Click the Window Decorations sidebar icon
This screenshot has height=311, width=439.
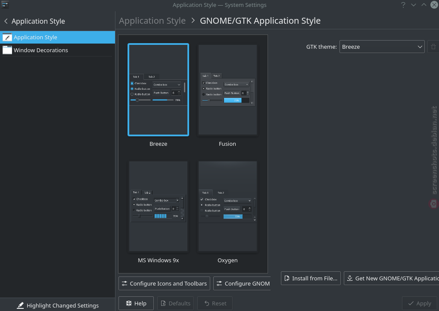click(x=7, y=50)
